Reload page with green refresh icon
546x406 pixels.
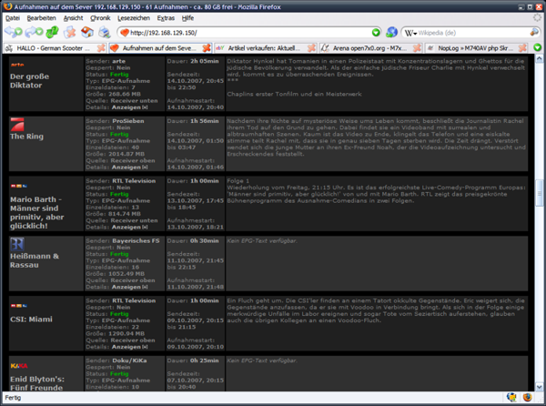[52, 33]
